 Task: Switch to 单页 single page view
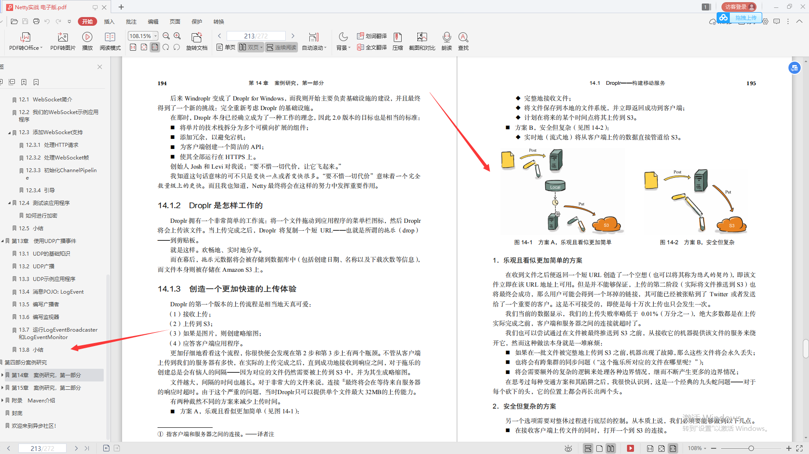(x=226, y=47)
